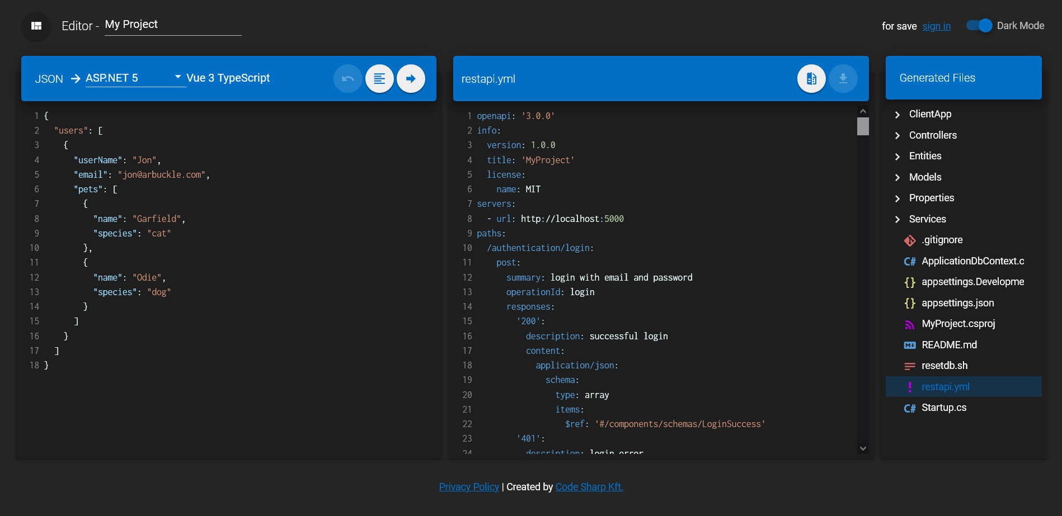Click the "Garfield" name line

(139, 219)
